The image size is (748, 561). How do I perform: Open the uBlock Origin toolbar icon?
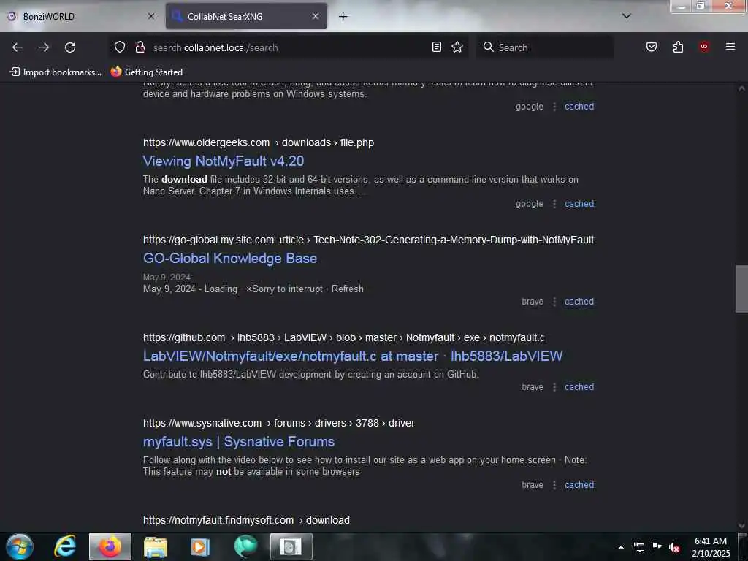(x=704, y=47)
